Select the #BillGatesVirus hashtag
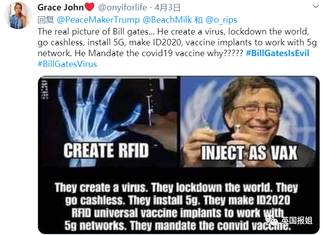The height and width of the screenshot is (235, 323). coord(67,64)
